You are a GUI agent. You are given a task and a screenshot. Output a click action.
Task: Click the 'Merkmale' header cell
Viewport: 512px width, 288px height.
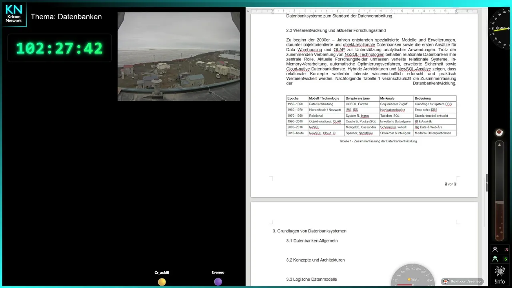pyautogui.click(x=396, y=98)
